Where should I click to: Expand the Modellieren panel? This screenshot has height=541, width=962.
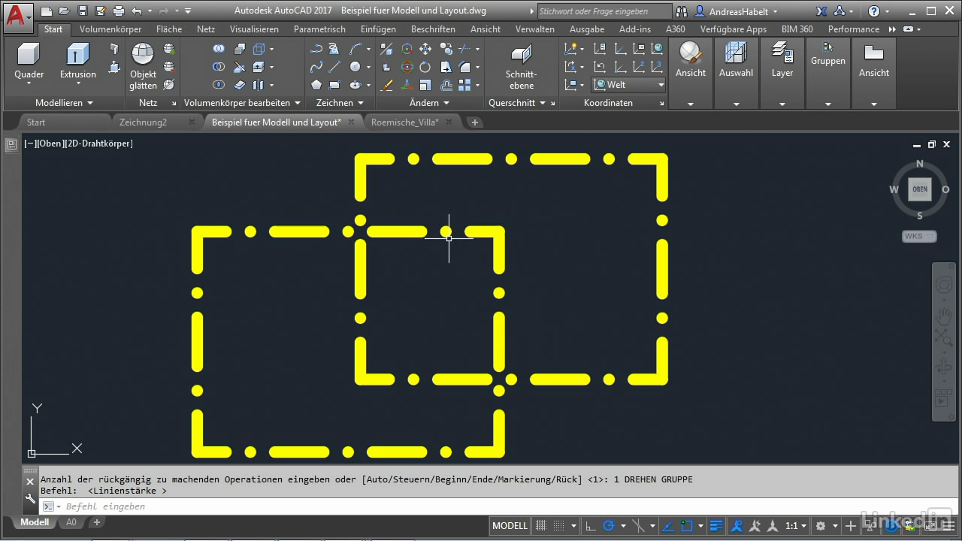(x=64, y=103)
